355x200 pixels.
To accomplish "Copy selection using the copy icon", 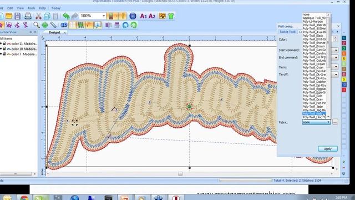I will click(x=47, y=16).
